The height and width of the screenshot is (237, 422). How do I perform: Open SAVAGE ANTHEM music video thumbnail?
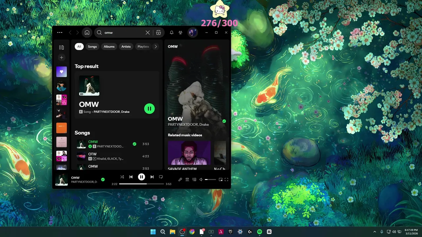pos(189,153)
